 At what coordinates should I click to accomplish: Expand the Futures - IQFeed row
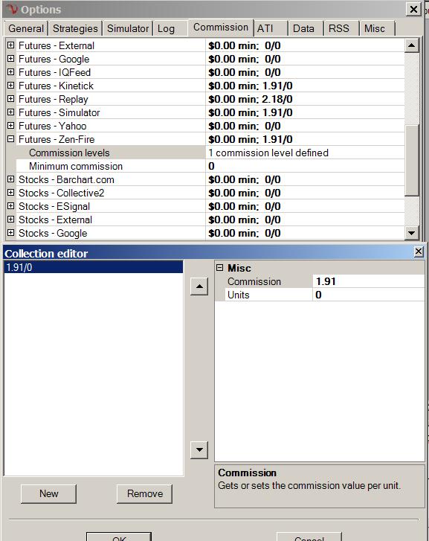coord(10,71)
